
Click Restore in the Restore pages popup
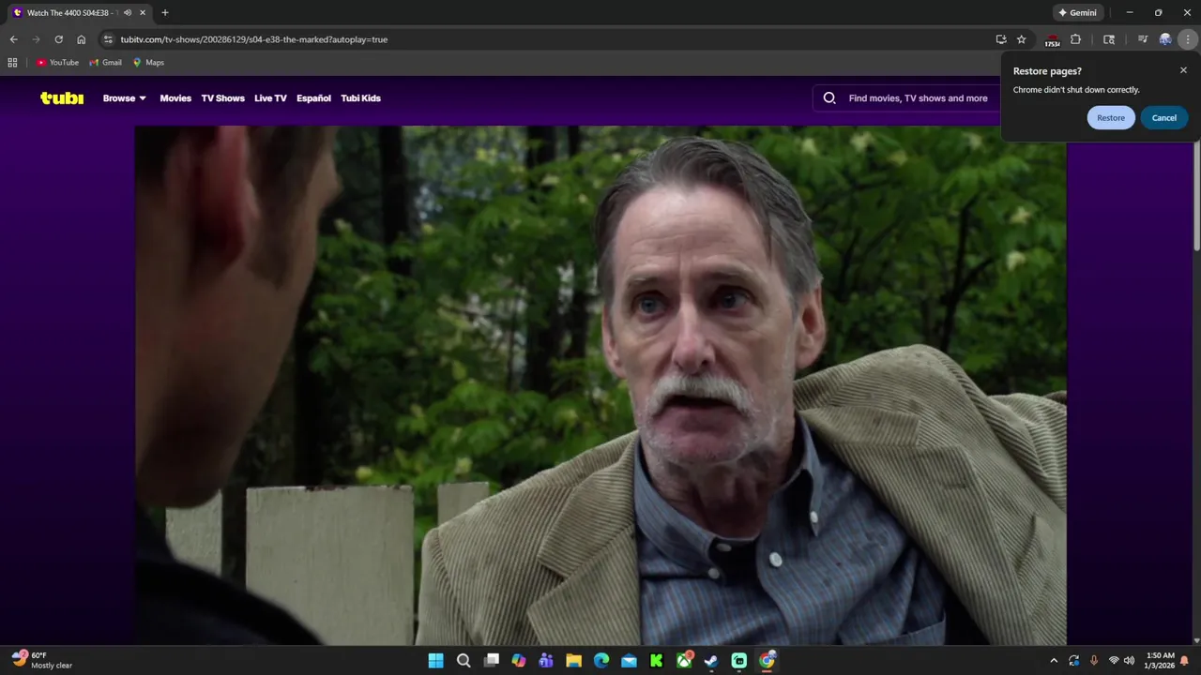point(1111,117)
